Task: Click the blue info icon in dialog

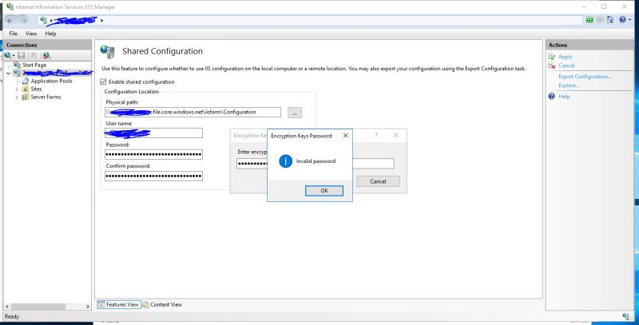Action: 286,161
